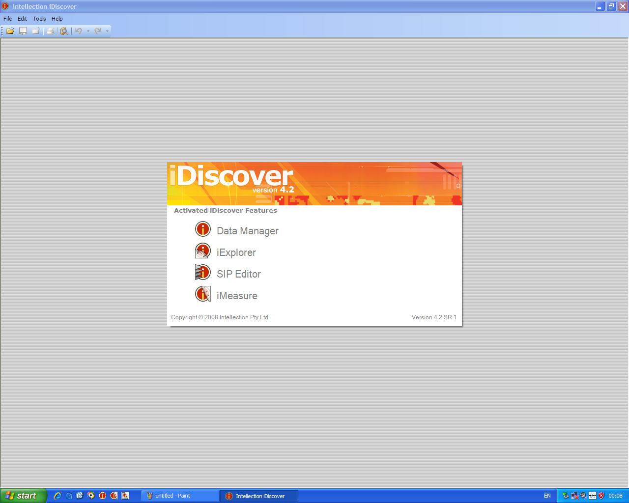
Task: Click the Redo arrow toolbar icon
Action: [x=98, y=31]
